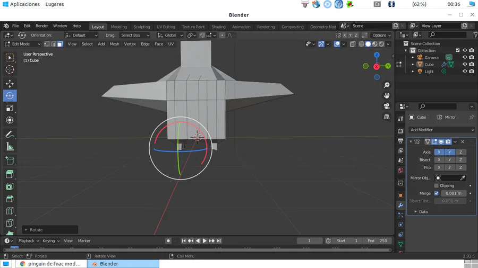
Task: Open the Options dropdown
Action: 381,35
